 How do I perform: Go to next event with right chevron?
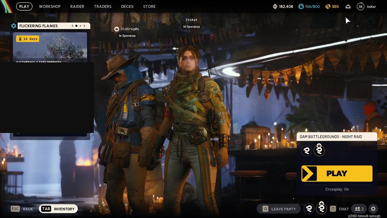(84, 26)
